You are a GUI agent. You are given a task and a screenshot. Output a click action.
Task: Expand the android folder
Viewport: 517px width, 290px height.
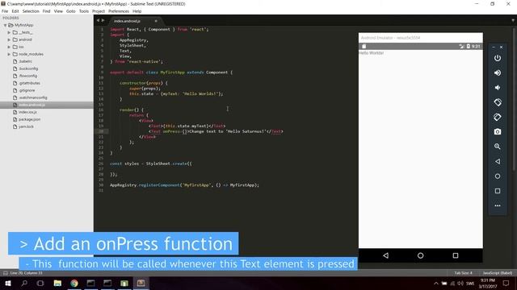pos(9,39)
